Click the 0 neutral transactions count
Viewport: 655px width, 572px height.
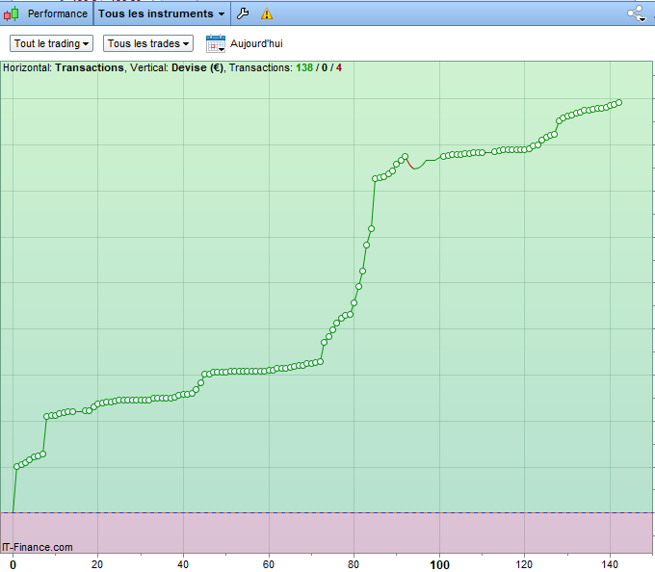pyautogui.click(x=325, y=67)
